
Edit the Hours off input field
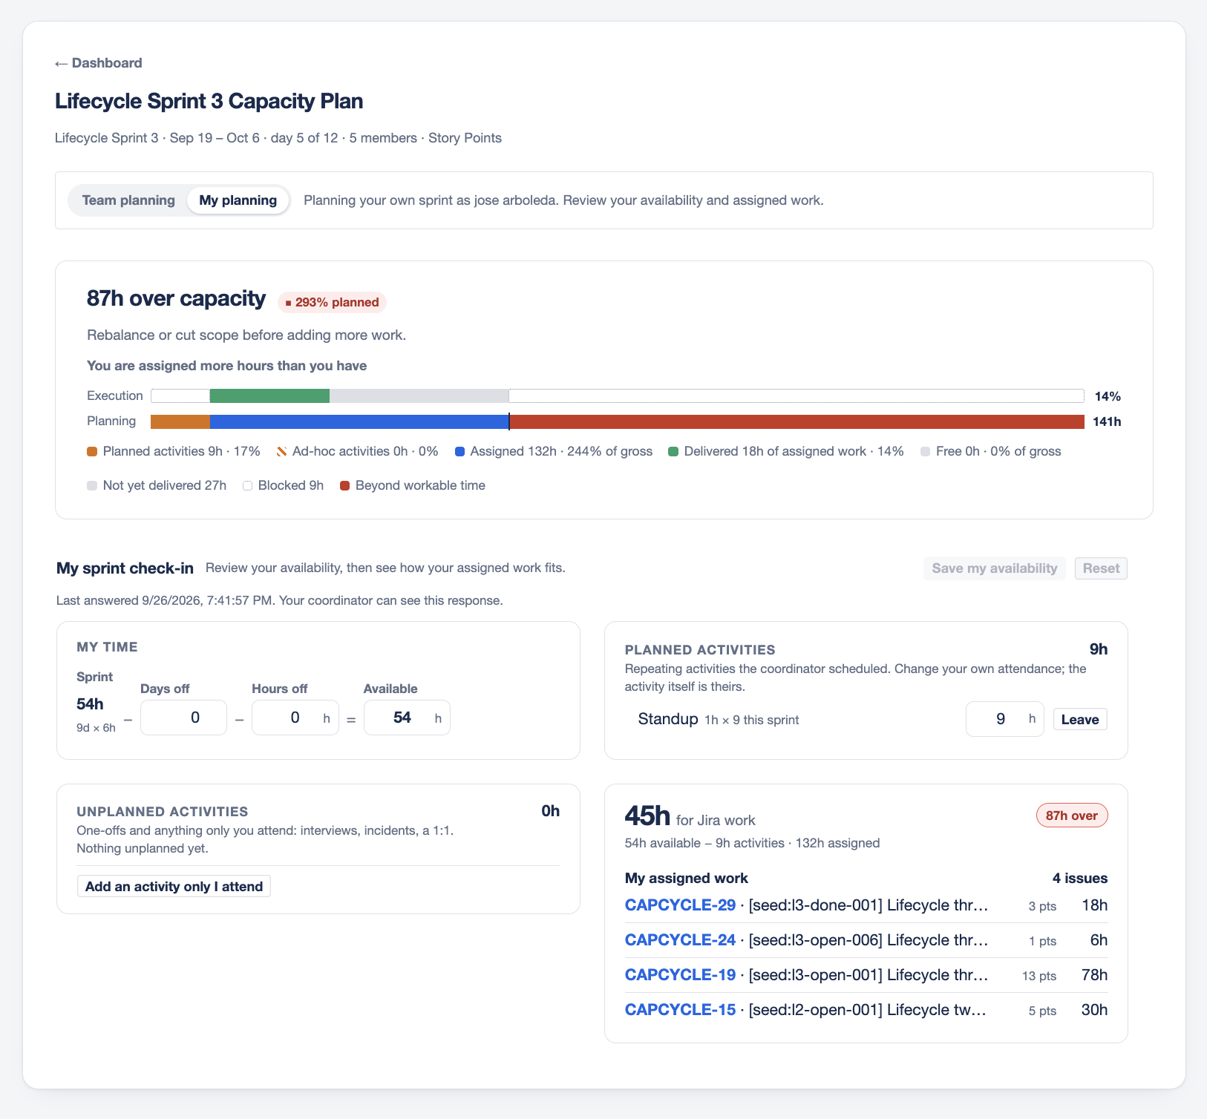point(295,718)
